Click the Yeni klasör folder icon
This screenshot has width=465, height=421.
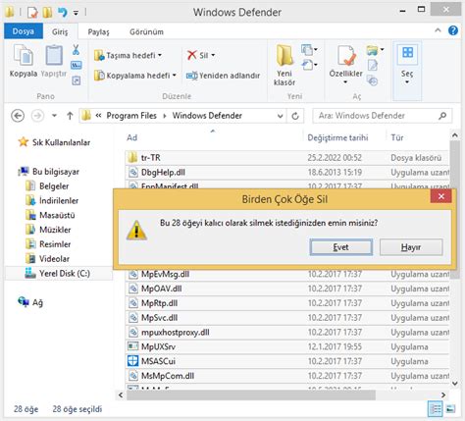click(284, 56)
